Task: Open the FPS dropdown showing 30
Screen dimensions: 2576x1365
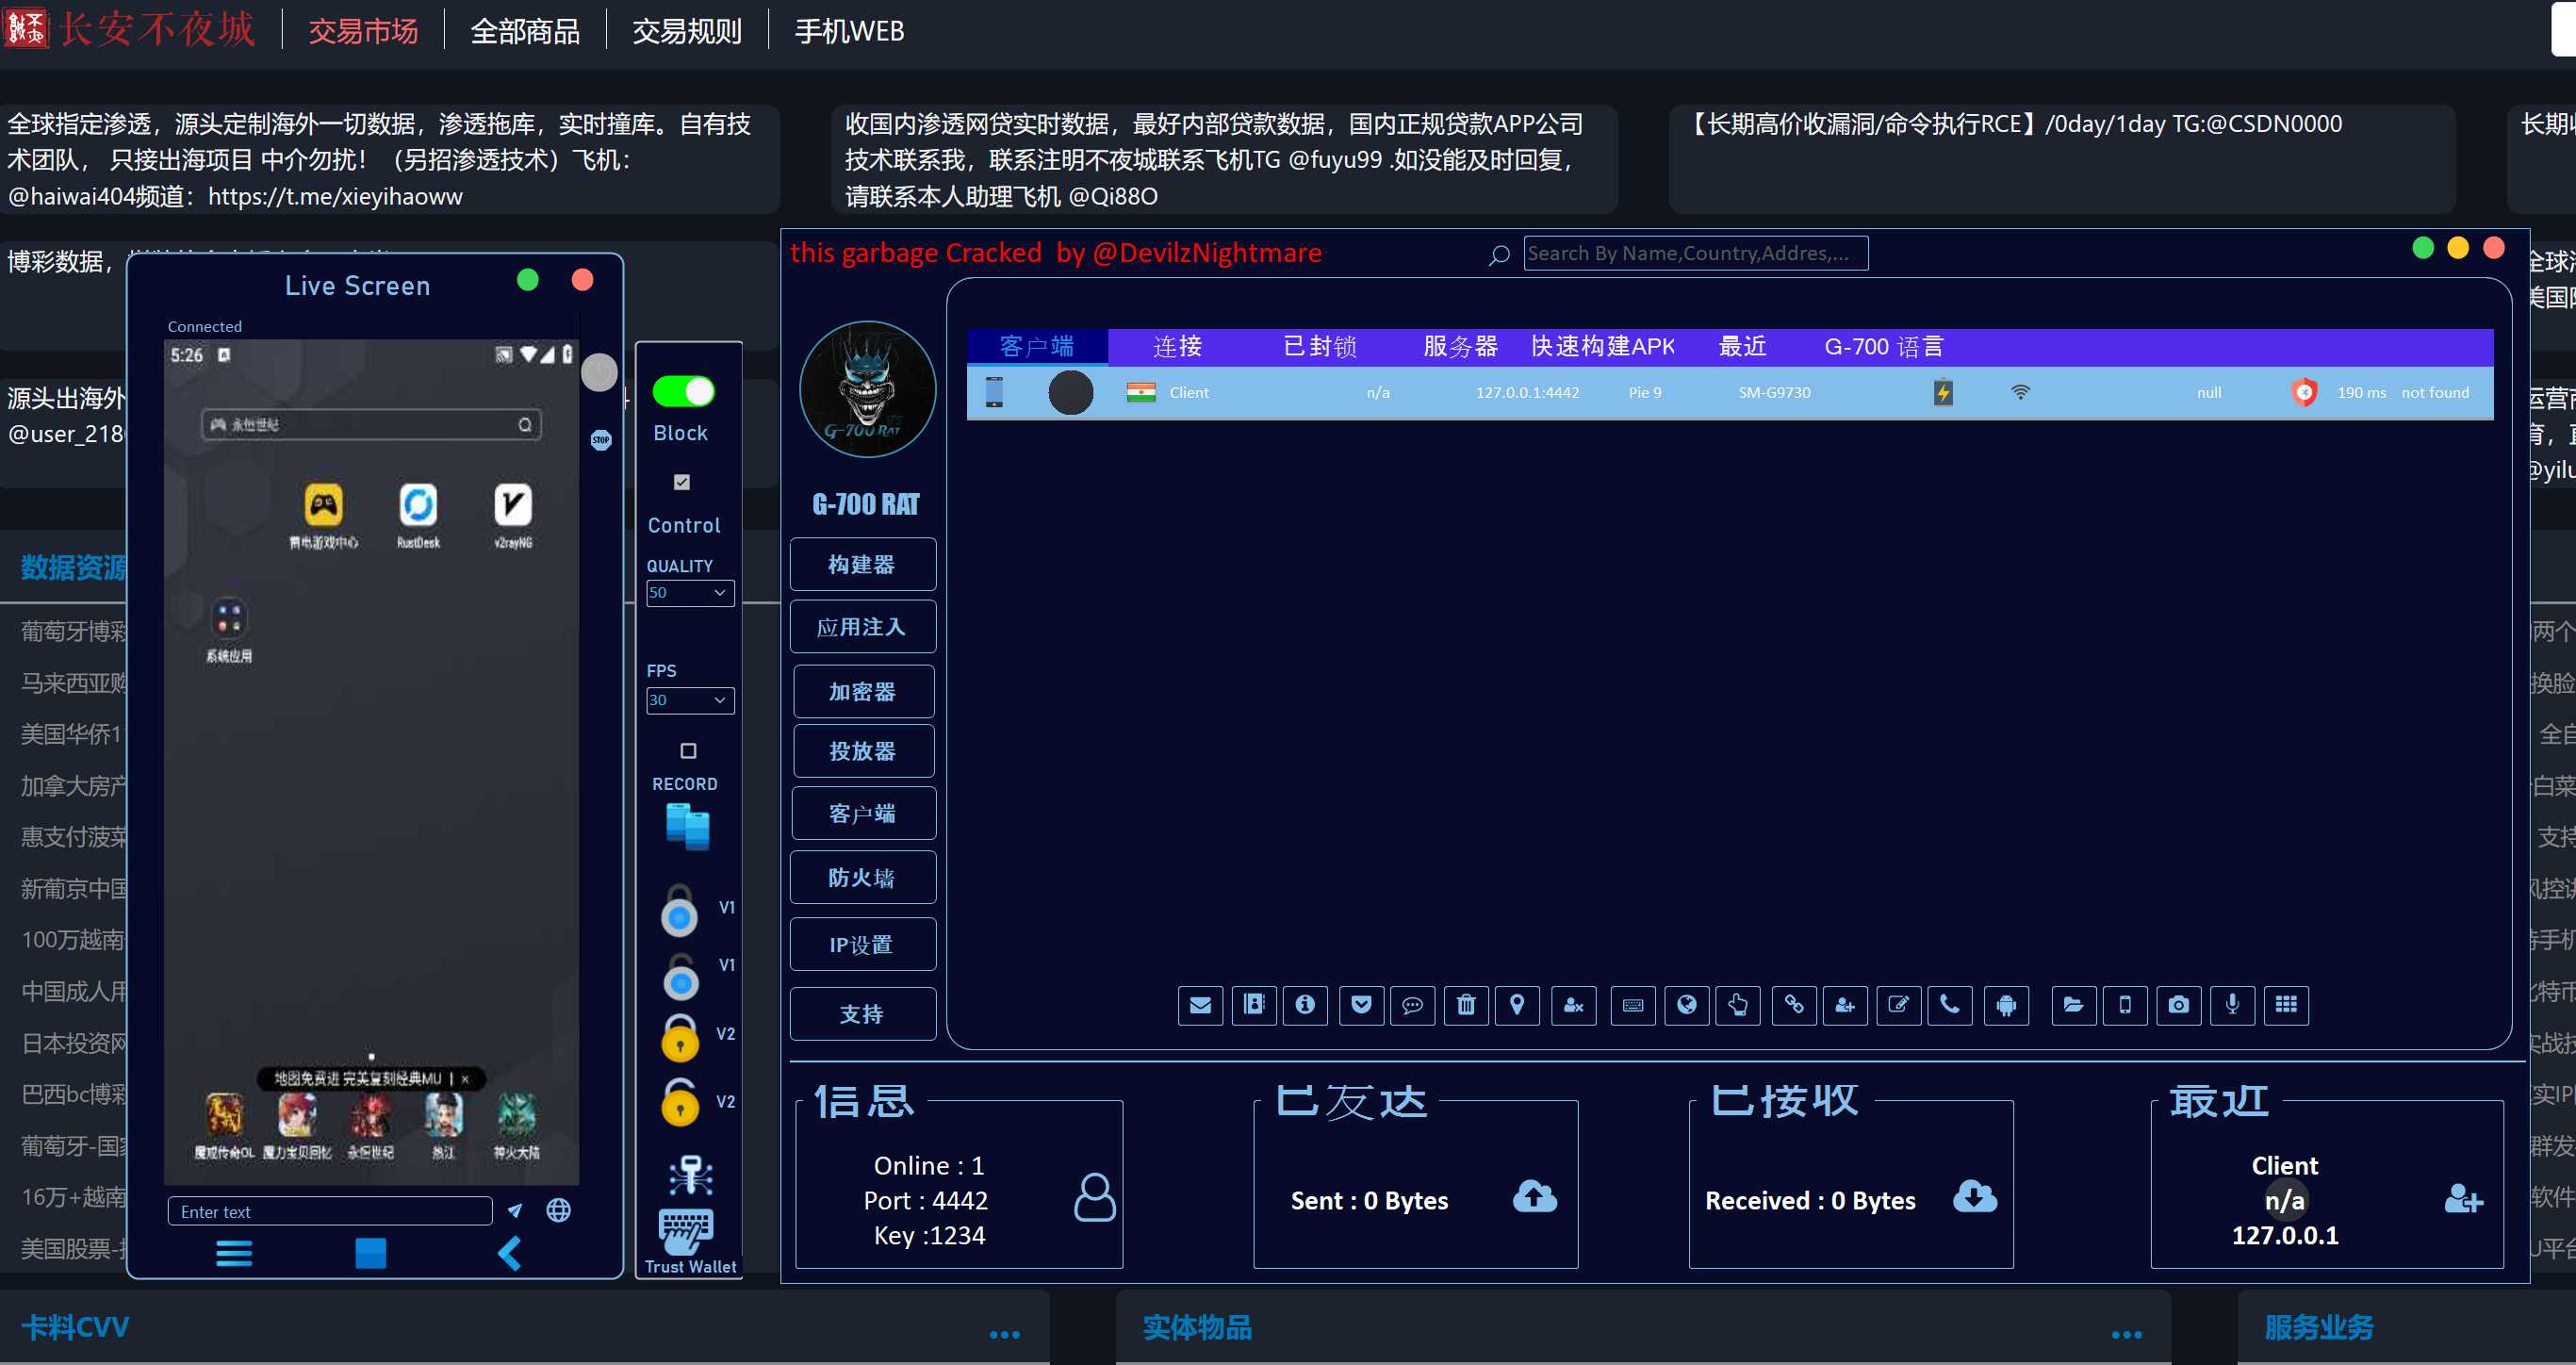Action: (690, 700)
